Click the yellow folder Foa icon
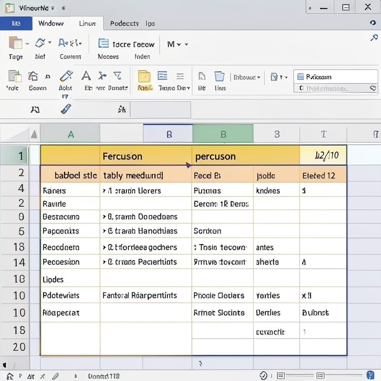This screenshot has height=381, width=381. (144, 77)
